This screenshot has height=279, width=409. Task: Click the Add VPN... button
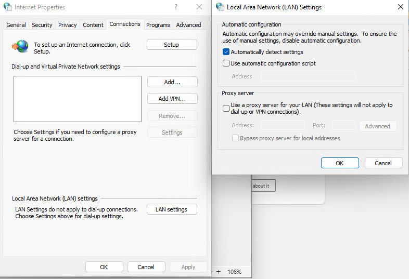pyautogui.click(x=172, y=99)
